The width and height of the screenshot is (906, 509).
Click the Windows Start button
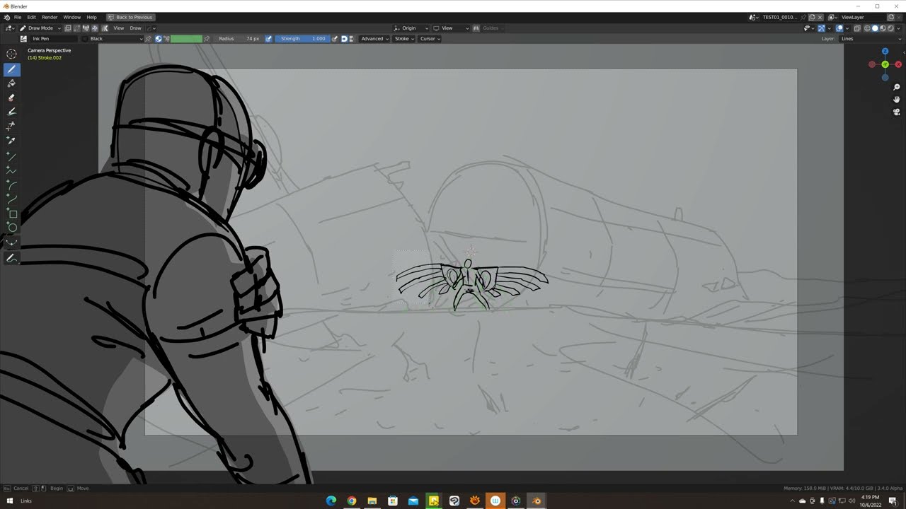[10, 501]
